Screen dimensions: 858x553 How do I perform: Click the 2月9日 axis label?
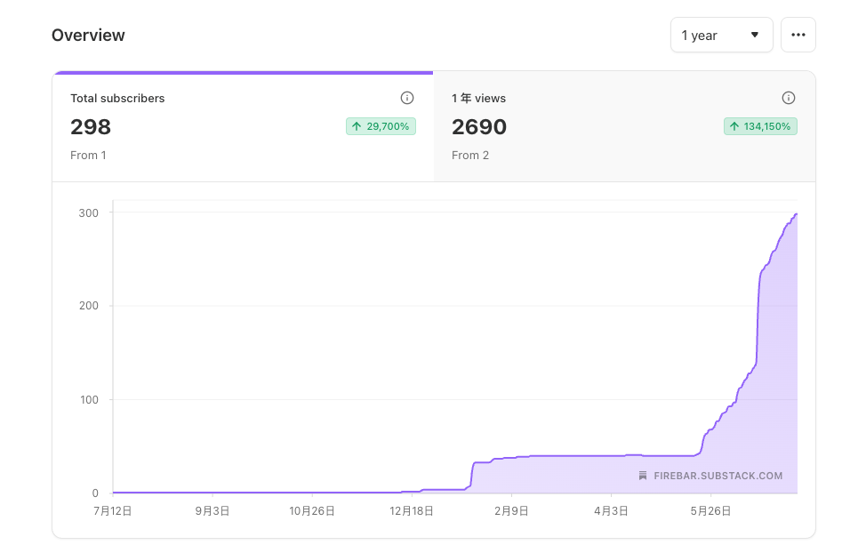(x=511, y=511)
